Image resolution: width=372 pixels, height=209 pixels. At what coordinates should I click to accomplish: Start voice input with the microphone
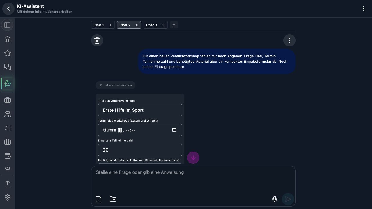pos(274,199)
